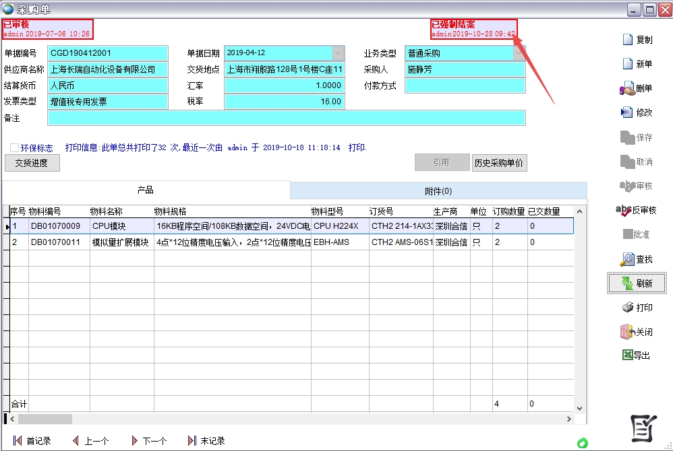Screen dimensions: 673x451
Task: Click the 关闭 close form icon
Action: 626,332
